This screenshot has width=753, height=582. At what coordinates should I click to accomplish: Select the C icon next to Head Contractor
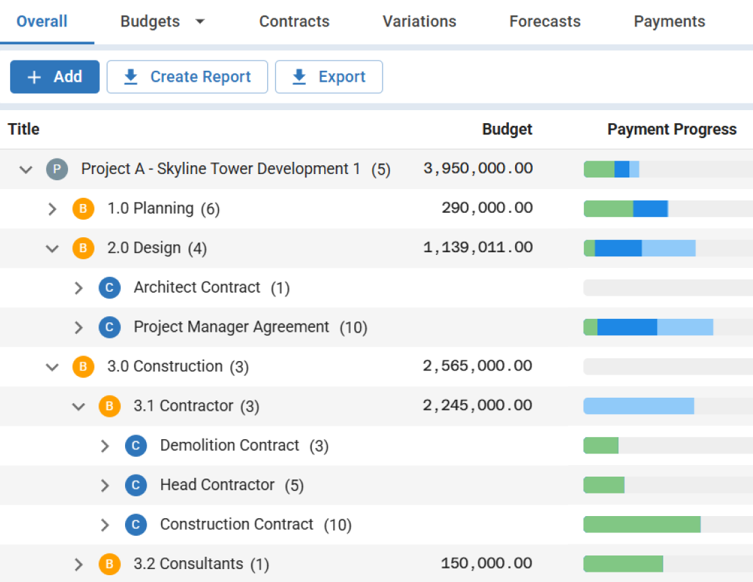[x=135, y=485]
